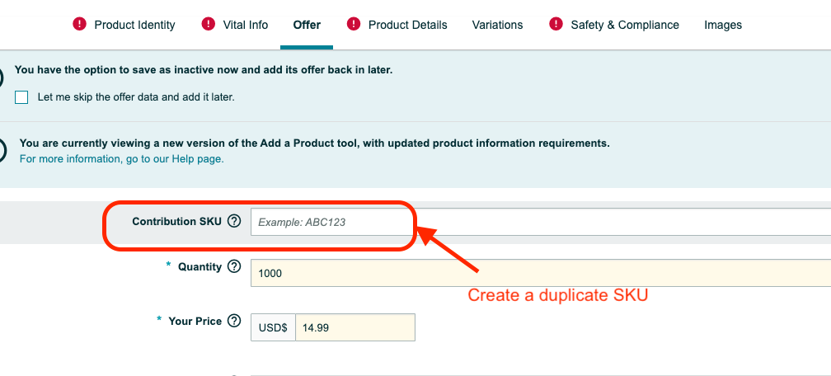The height and width of the screenshot is (376, 831).
Task: Enable the skip offer data checkbox
Action: (x=22, y=97)
